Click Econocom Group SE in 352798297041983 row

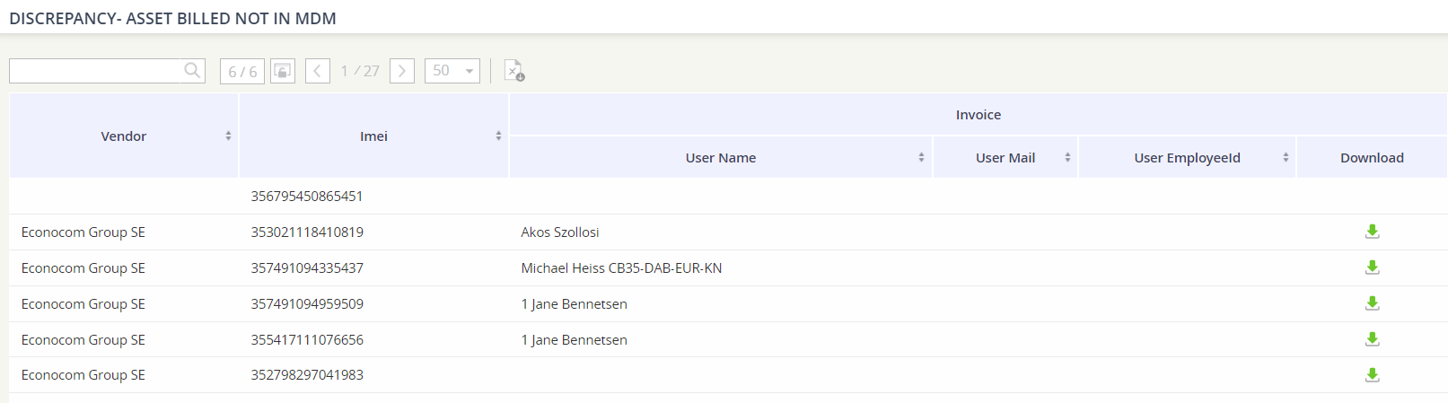click(83, 375)
